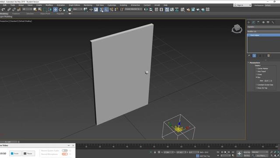Click the Render Production teapot icon
Image resolution: width=280 pixels, height=158 pixels.
[x=198, y=9]
